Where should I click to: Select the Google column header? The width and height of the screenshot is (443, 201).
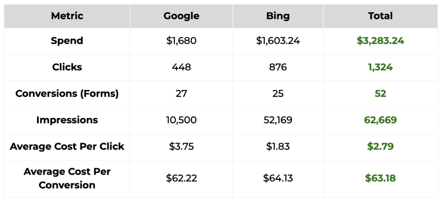(181, 16)
